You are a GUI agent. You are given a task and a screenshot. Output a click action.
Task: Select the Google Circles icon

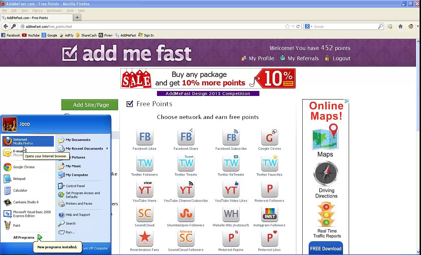[x=269, y=137]
